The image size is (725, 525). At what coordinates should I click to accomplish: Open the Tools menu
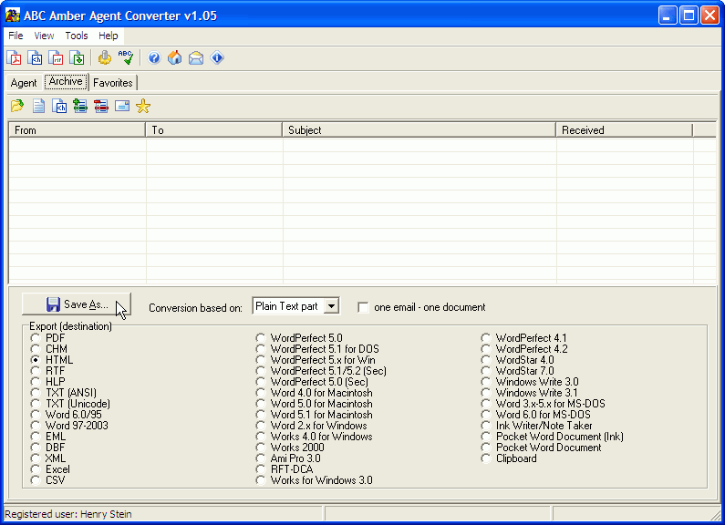[77, 36]
